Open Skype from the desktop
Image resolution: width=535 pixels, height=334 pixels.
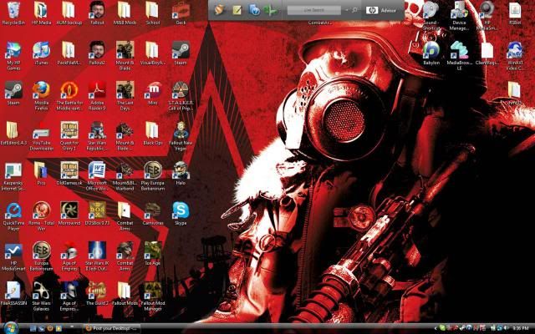pos(181,213)
